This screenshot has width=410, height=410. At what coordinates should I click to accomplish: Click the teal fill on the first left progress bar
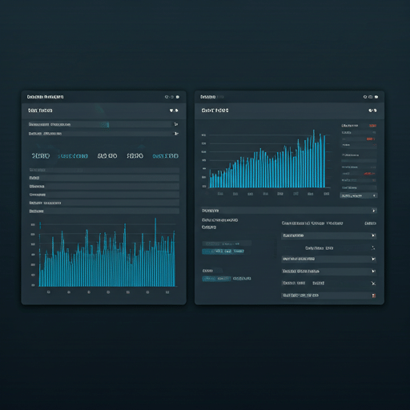click(105, 124)
